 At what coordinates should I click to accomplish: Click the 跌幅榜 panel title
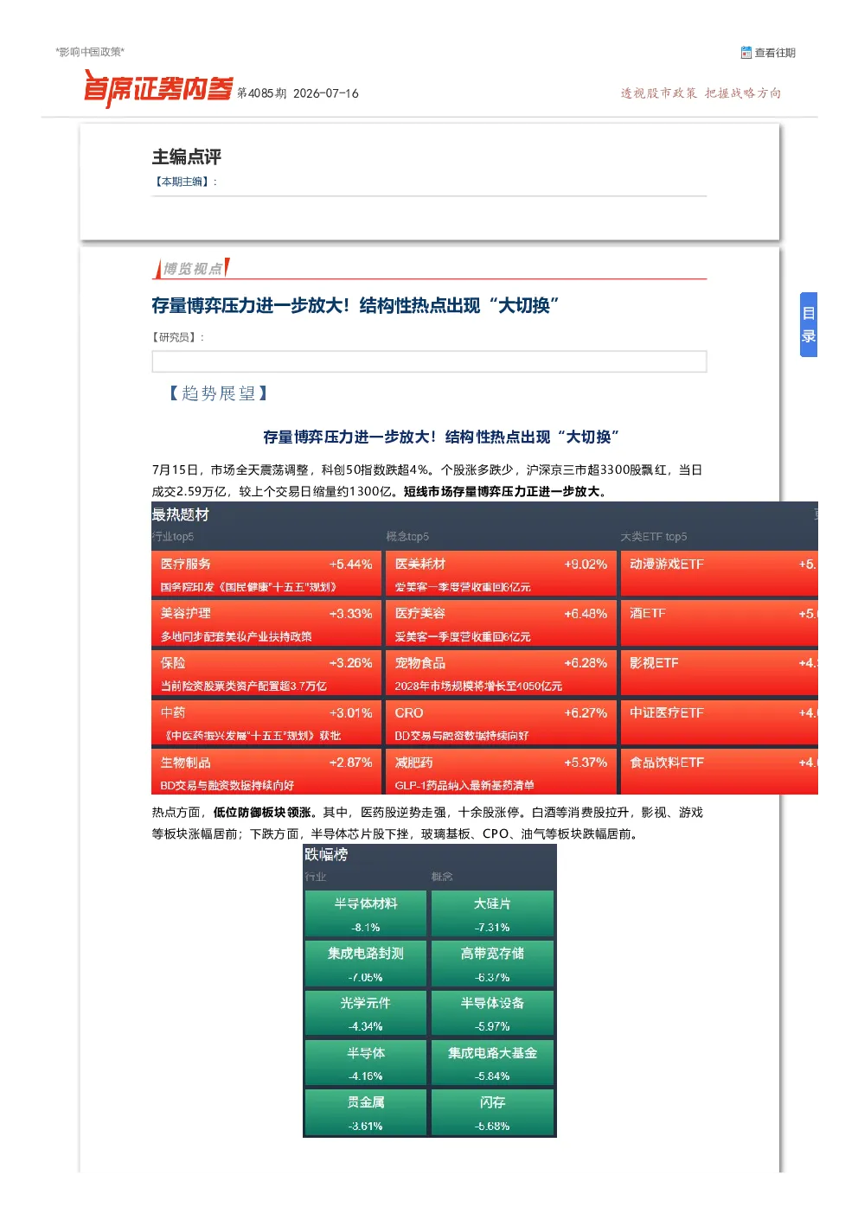click(326, 854)
